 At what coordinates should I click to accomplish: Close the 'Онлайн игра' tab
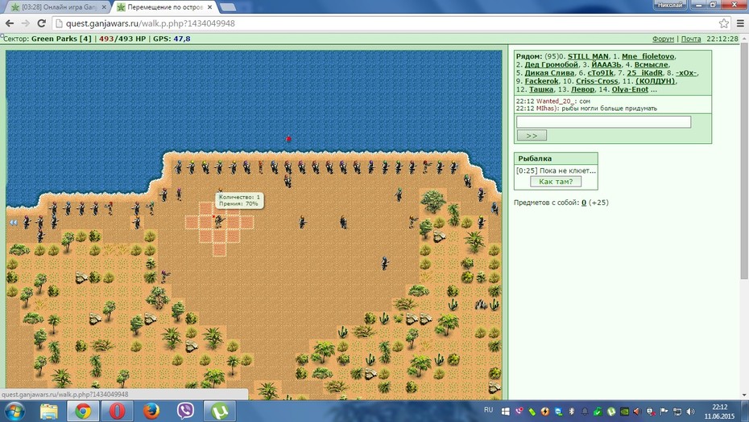(104, 7)
